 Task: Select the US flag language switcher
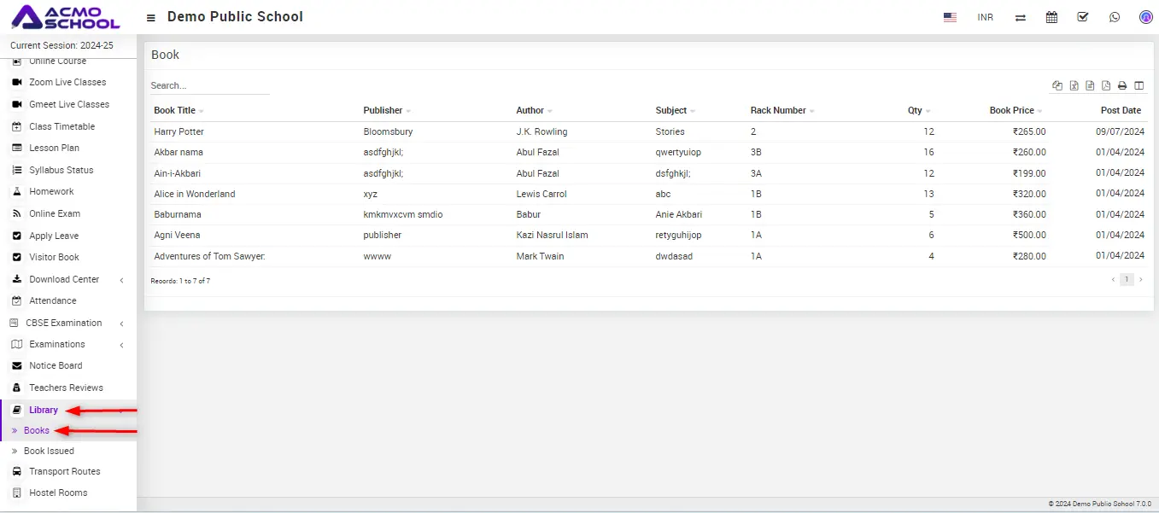pos(950,17)
